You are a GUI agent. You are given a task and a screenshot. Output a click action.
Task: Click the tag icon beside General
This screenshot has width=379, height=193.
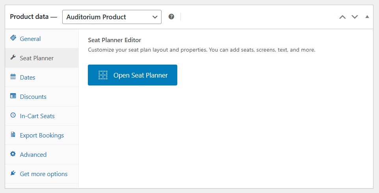click(x=13, y=38)
